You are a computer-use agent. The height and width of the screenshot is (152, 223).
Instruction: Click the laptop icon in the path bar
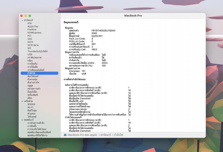click(x=65, y=135)
